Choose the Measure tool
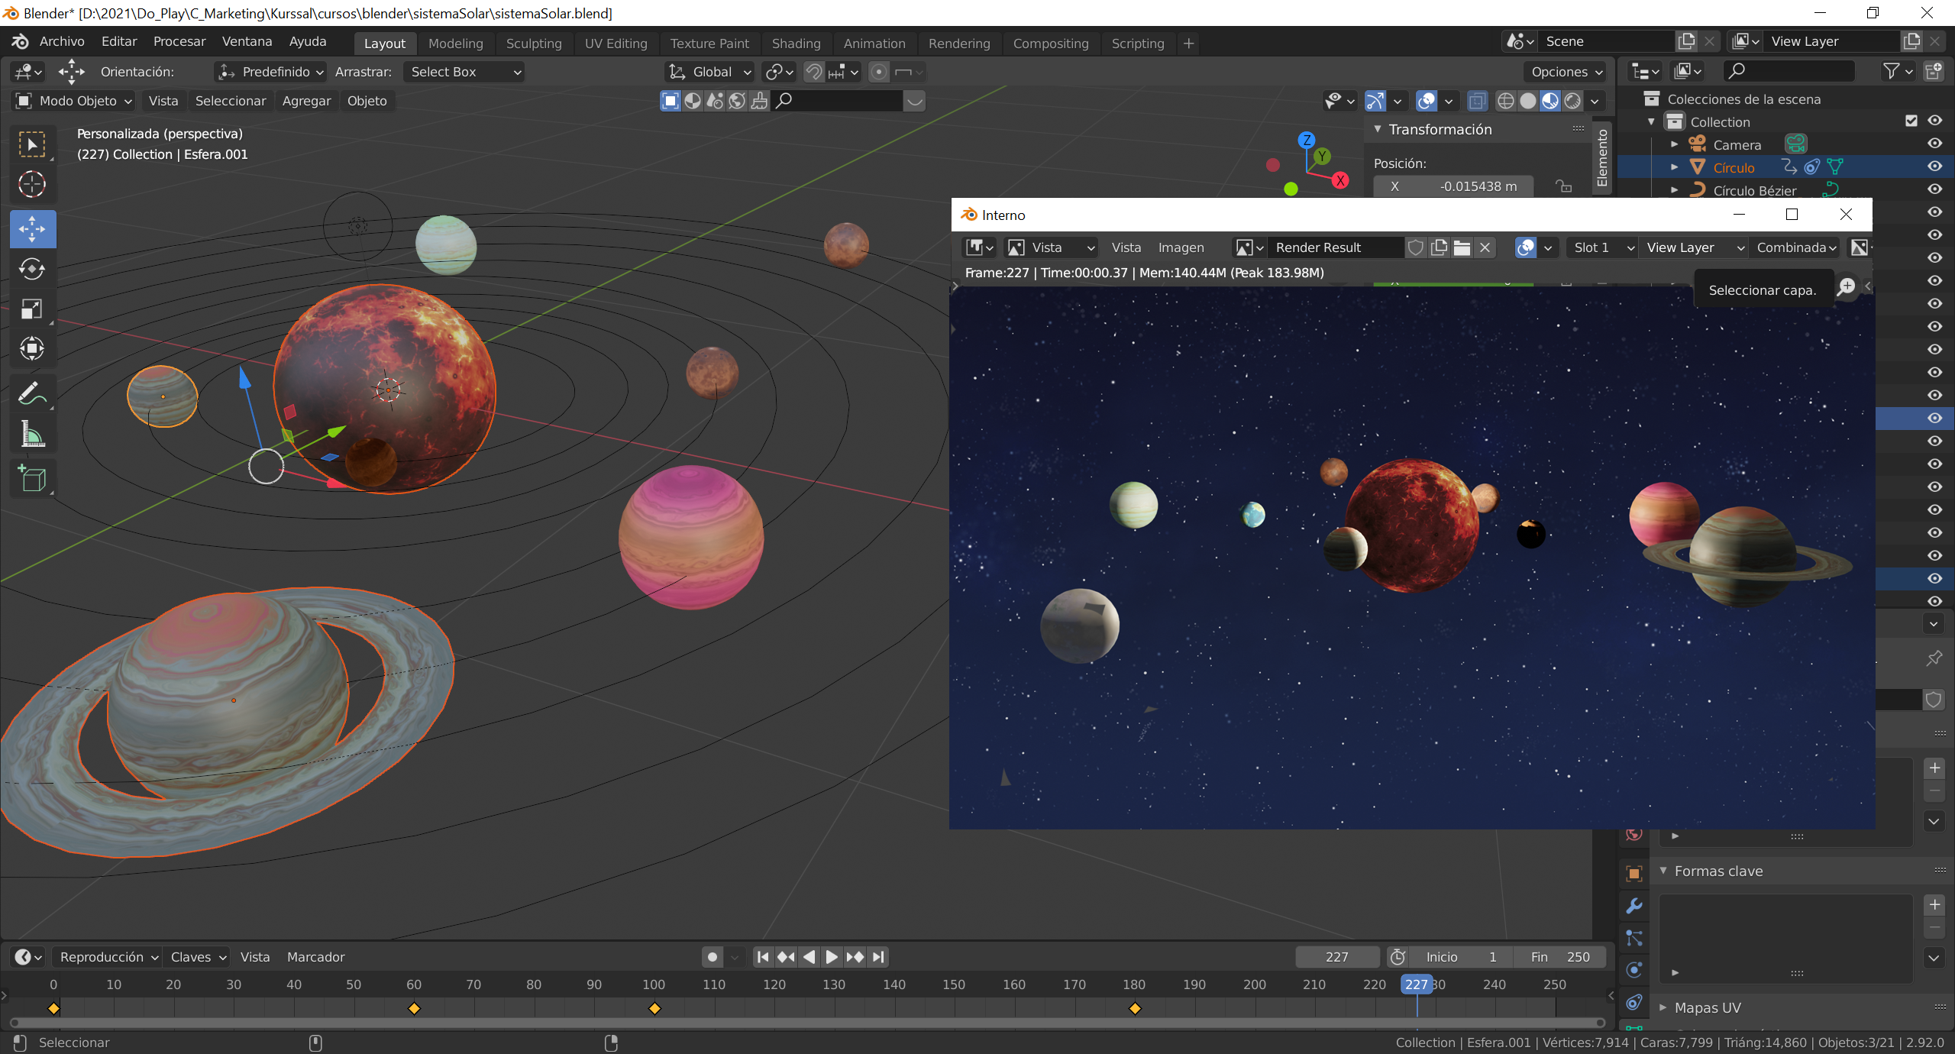Image resolution: width=1955 pixels, height=1054 pixels. pos(32,434)
